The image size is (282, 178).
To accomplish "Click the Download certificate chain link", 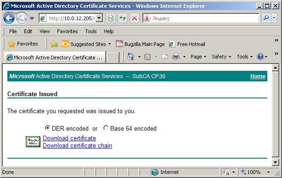I will [x=77, y=145].
